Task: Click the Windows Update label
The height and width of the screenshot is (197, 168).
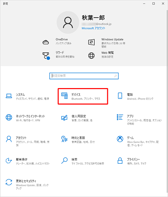Action: tap(112, 39)
